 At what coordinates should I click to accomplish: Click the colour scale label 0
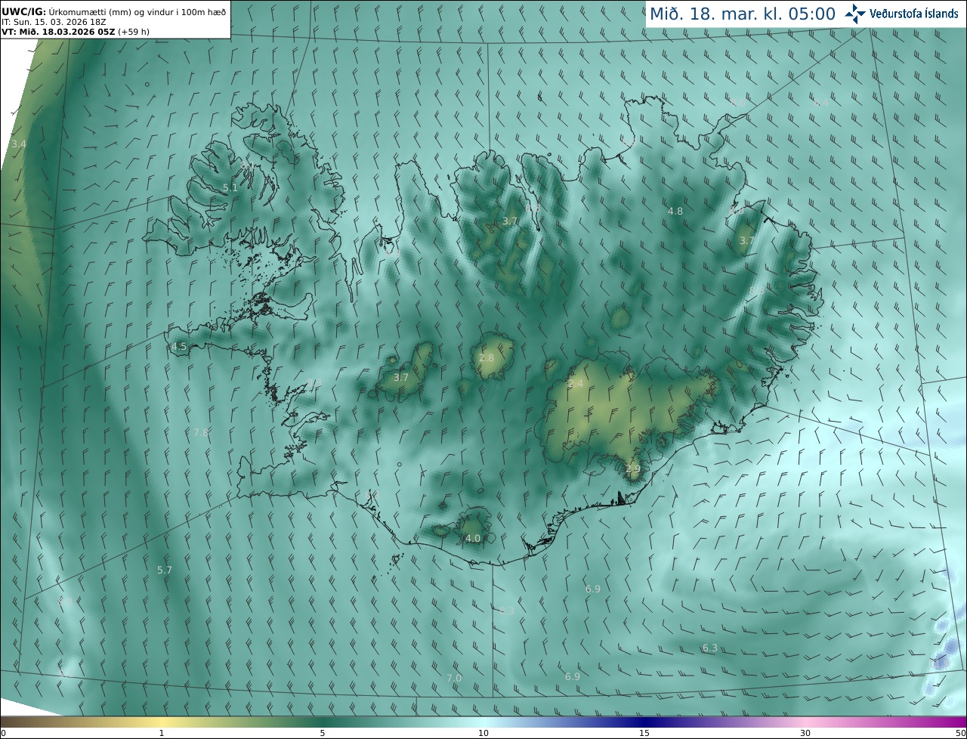3,733
